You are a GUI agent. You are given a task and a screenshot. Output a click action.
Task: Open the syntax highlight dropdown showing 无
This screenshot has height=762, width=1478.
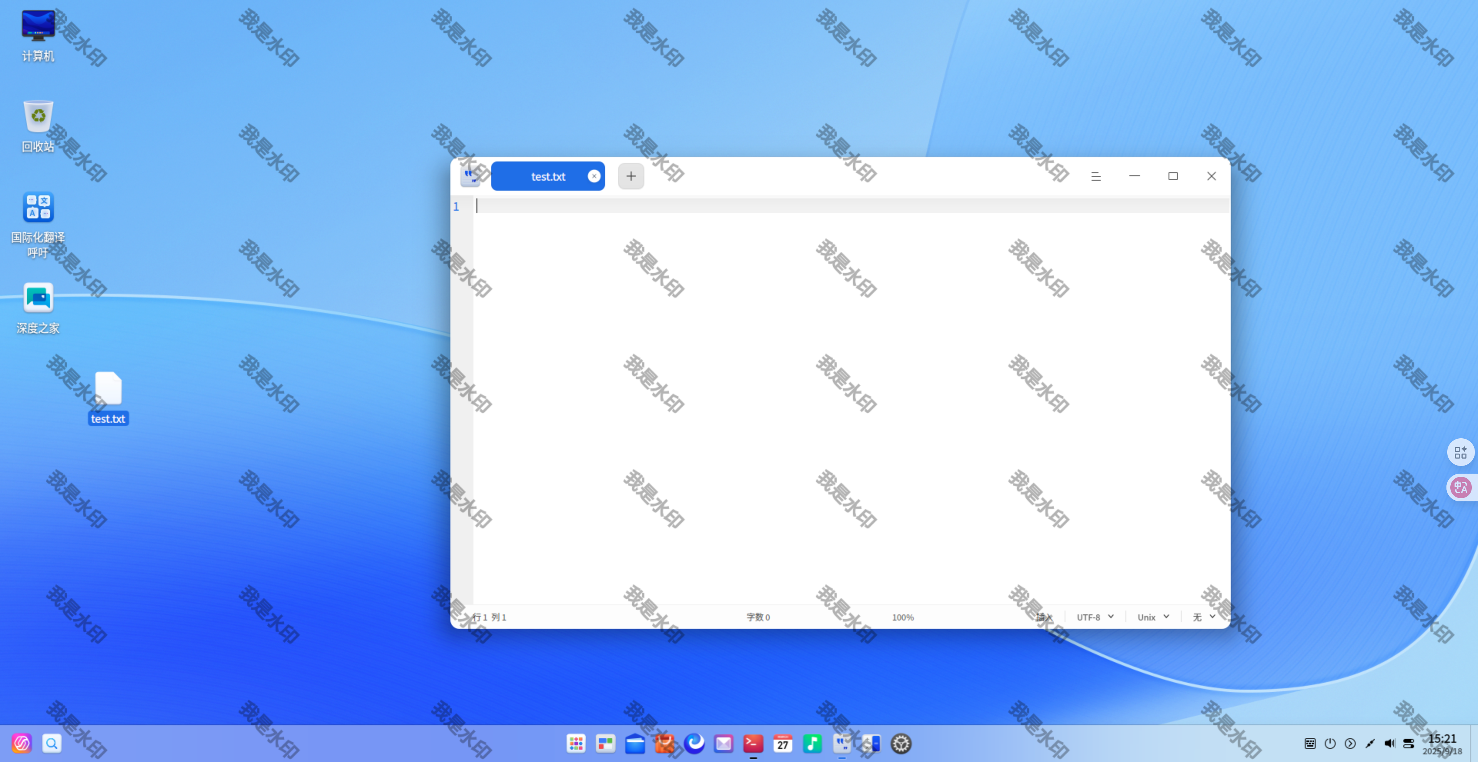pos(1203,617)
